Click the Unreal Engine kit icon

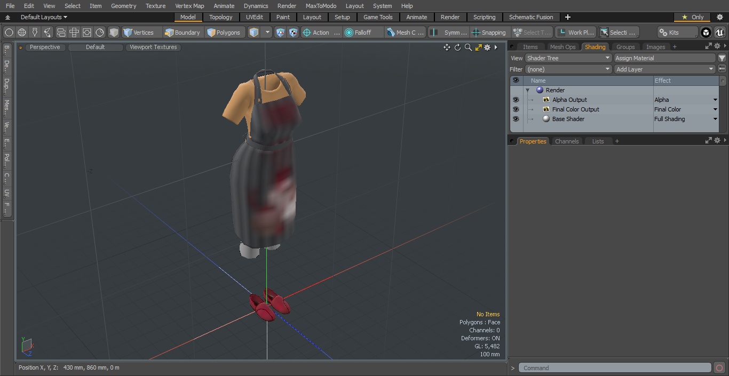pyautogui.click(x=719, y=33)
